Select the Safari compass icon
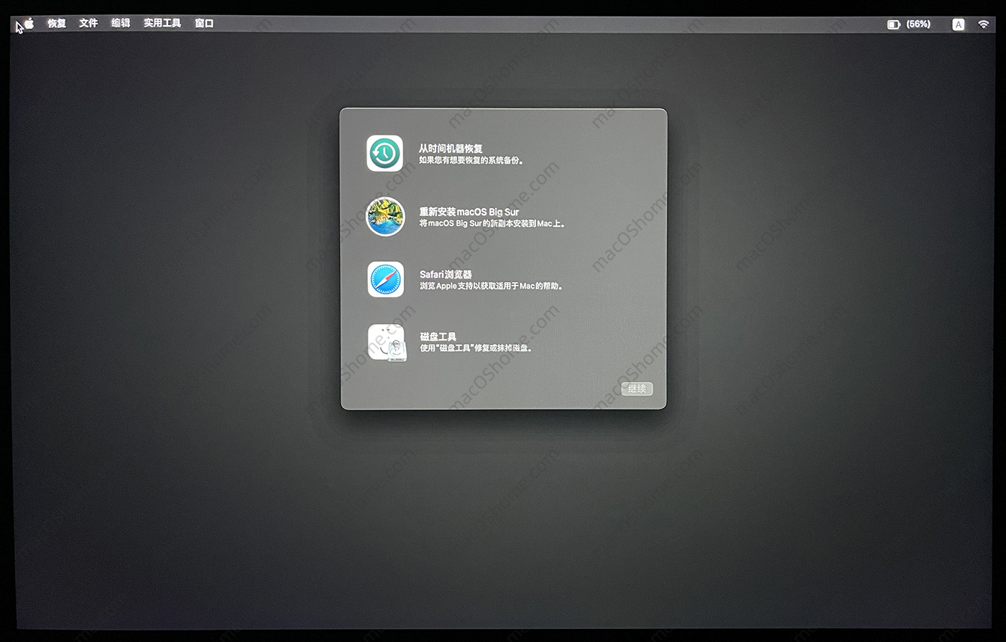The width and height of the screenshot is (1006, 642). tap(386, 279)
